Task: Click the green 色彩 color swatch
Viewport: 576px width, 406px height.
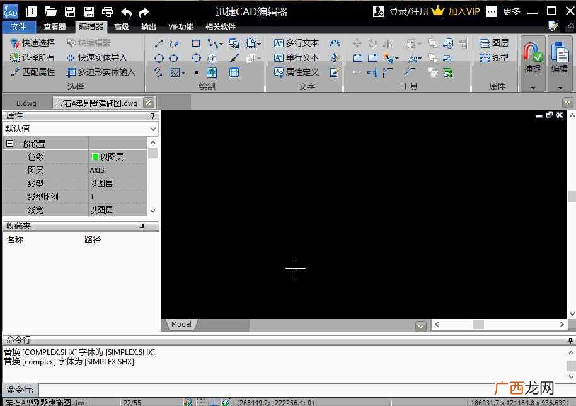Action: 95,157
